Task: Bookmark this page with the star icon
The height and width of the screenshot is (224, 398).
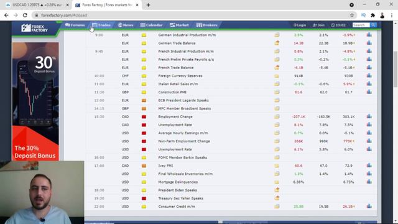Action: click(352, 15)
